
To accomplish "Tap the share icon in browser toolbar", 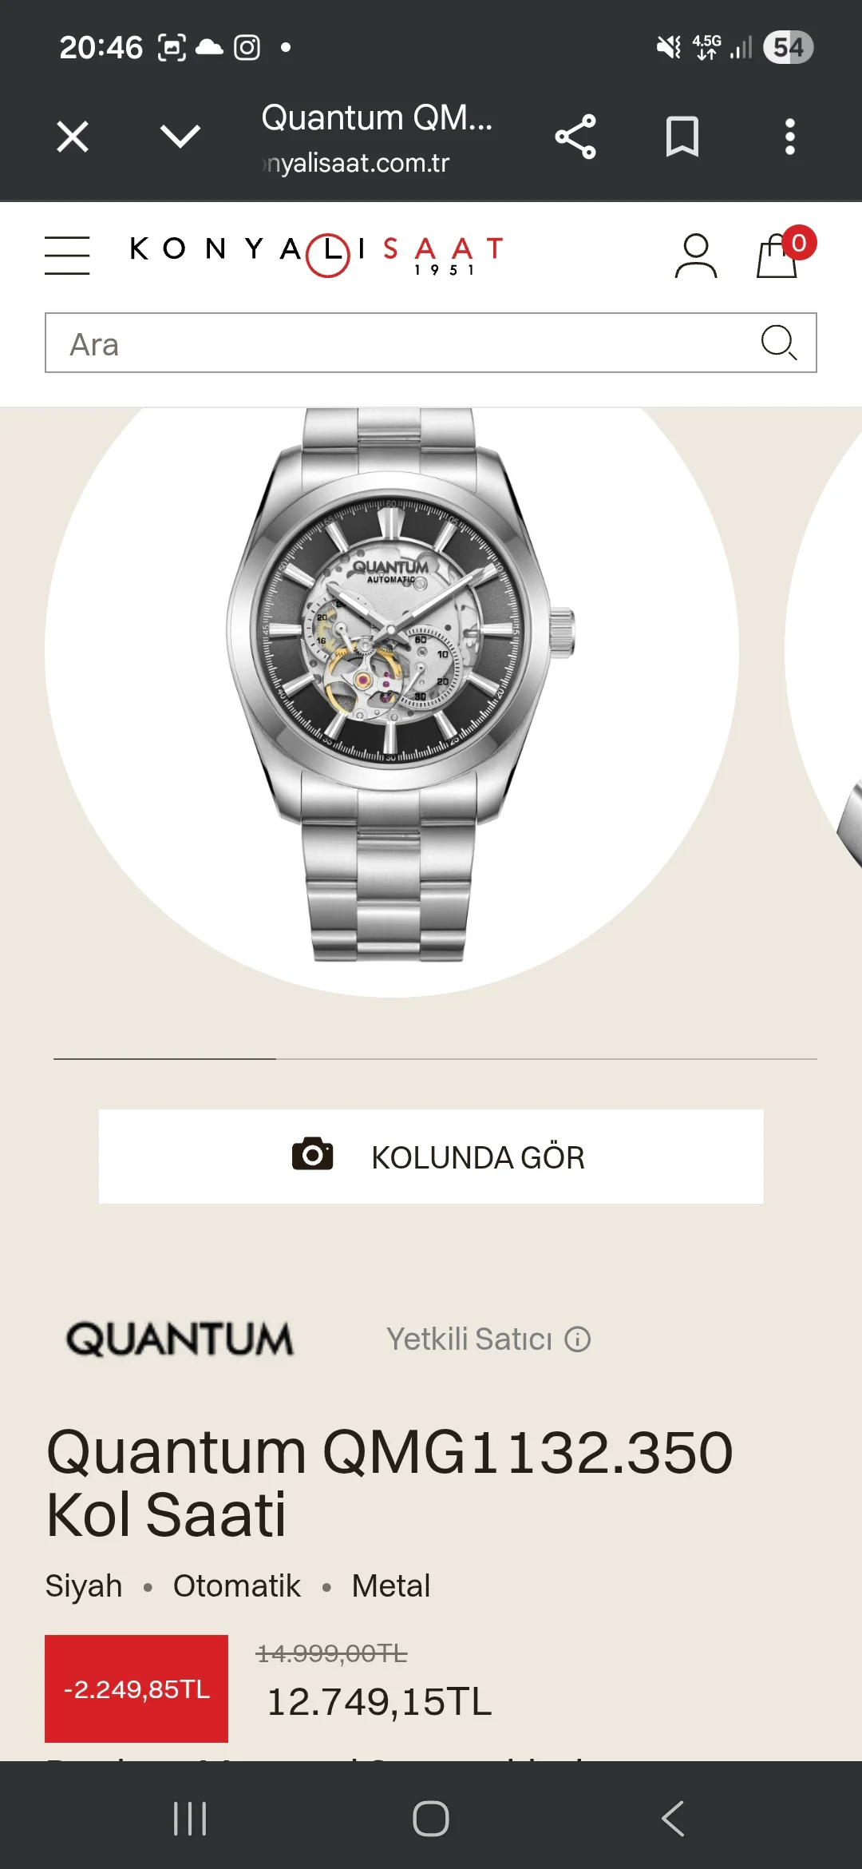I will pyautogui.click(x=575, y=137).
